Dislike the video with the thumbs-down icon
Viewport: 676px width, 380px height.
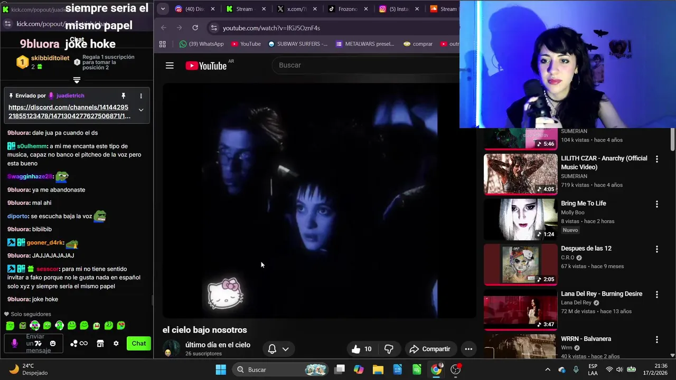(x=389, y=349)
